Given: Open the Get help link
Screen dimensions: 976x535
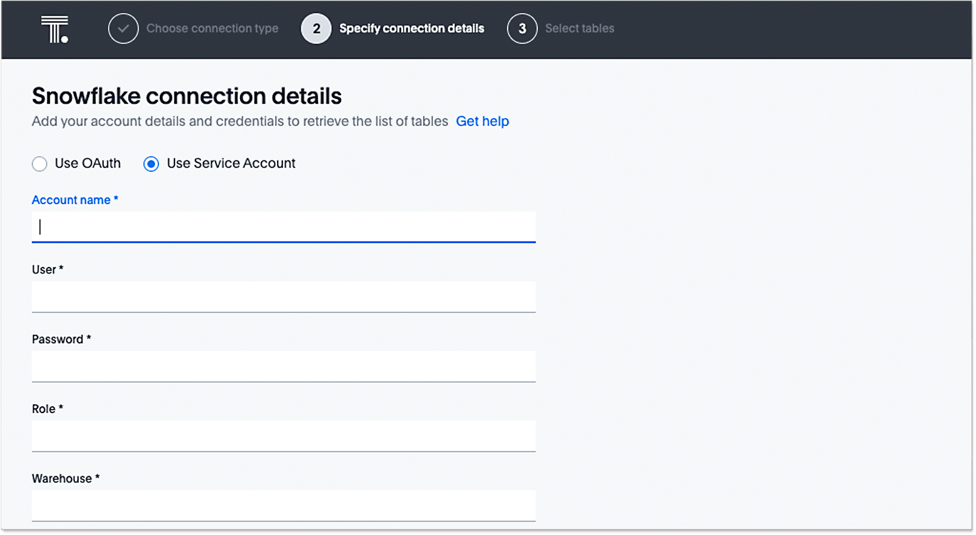Looking at the screenshot, I should coord(482,121).
